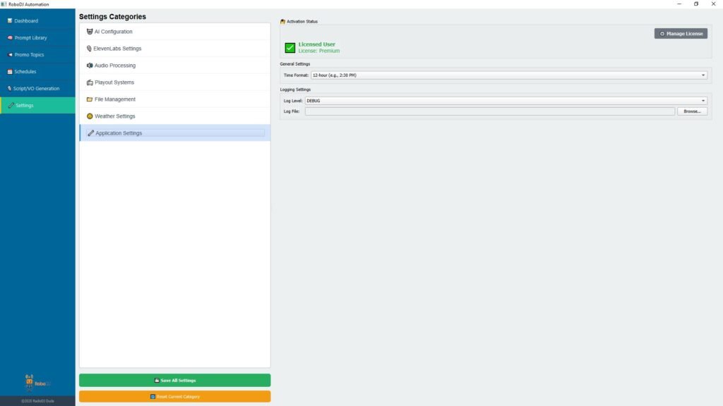Expand the Log Level dropdown
This screenshot has width=723, height=406.
pos(506,101)
